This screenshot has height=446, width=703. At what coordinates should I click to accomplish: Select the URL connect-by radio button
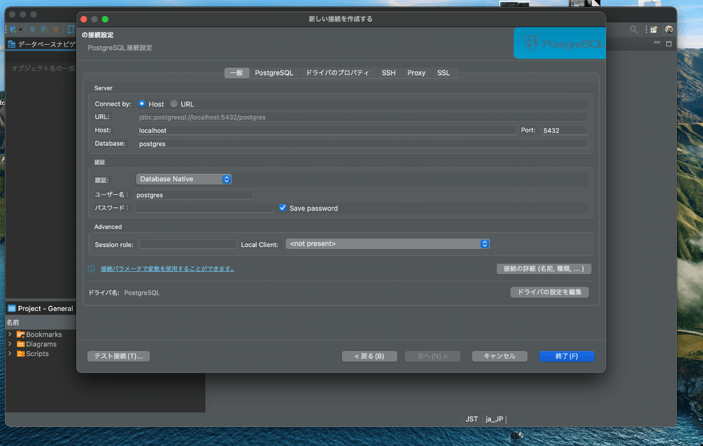174,103
